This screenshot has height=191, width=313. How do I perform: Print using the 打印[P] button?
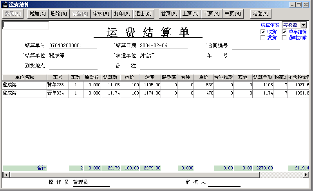coord(122,14)
